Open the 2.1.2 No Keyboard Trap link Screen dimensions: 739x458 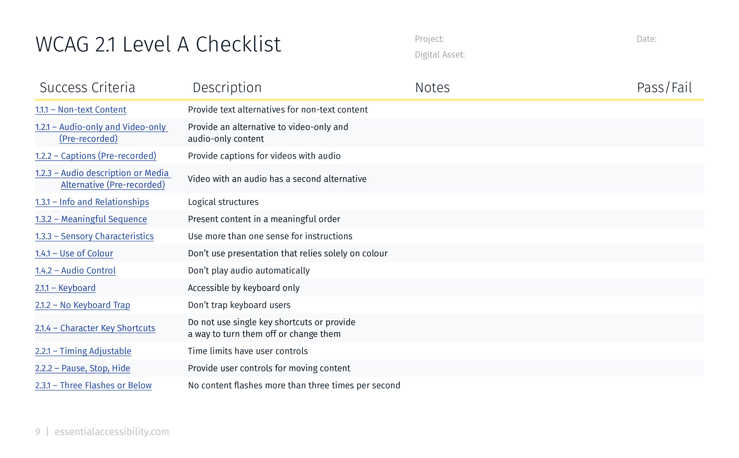[82, 305]
